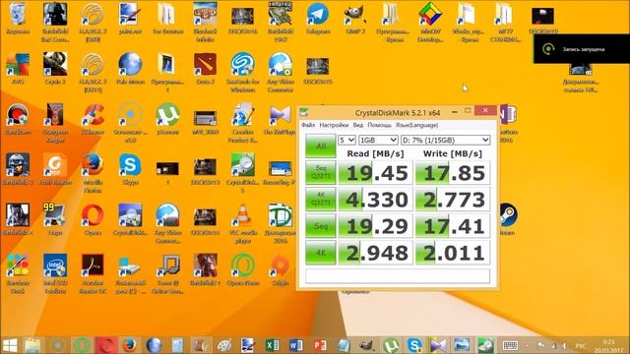Screen dimensions: 630x354
Task: Select the Acrobat Reader DC desktop icon
Action: pyautogui.click(x=93, y=273)
